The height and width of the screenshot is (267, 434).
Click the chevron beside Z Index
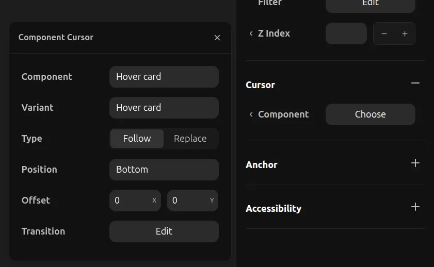(x=251, y=34)
